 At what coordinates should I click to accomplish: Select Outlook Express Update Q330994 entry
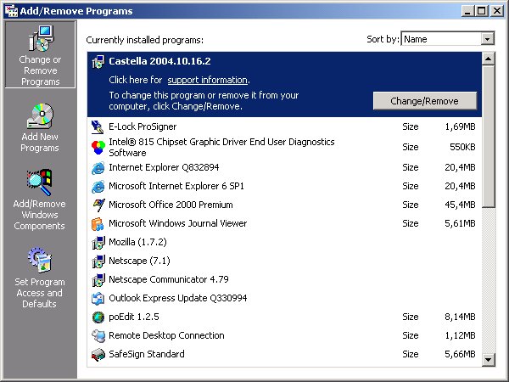pyautogui.click(x=284, y=298)
